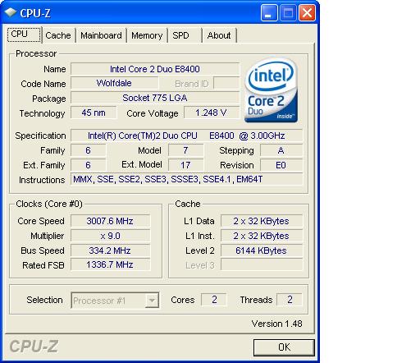The image size is (420, 363).
Task: Click the Threads count value
Action: click(290, 300)
